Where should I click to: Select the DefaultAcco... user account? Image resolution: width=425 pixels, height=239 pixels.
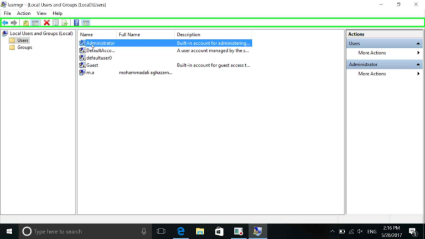coord(101,50)
